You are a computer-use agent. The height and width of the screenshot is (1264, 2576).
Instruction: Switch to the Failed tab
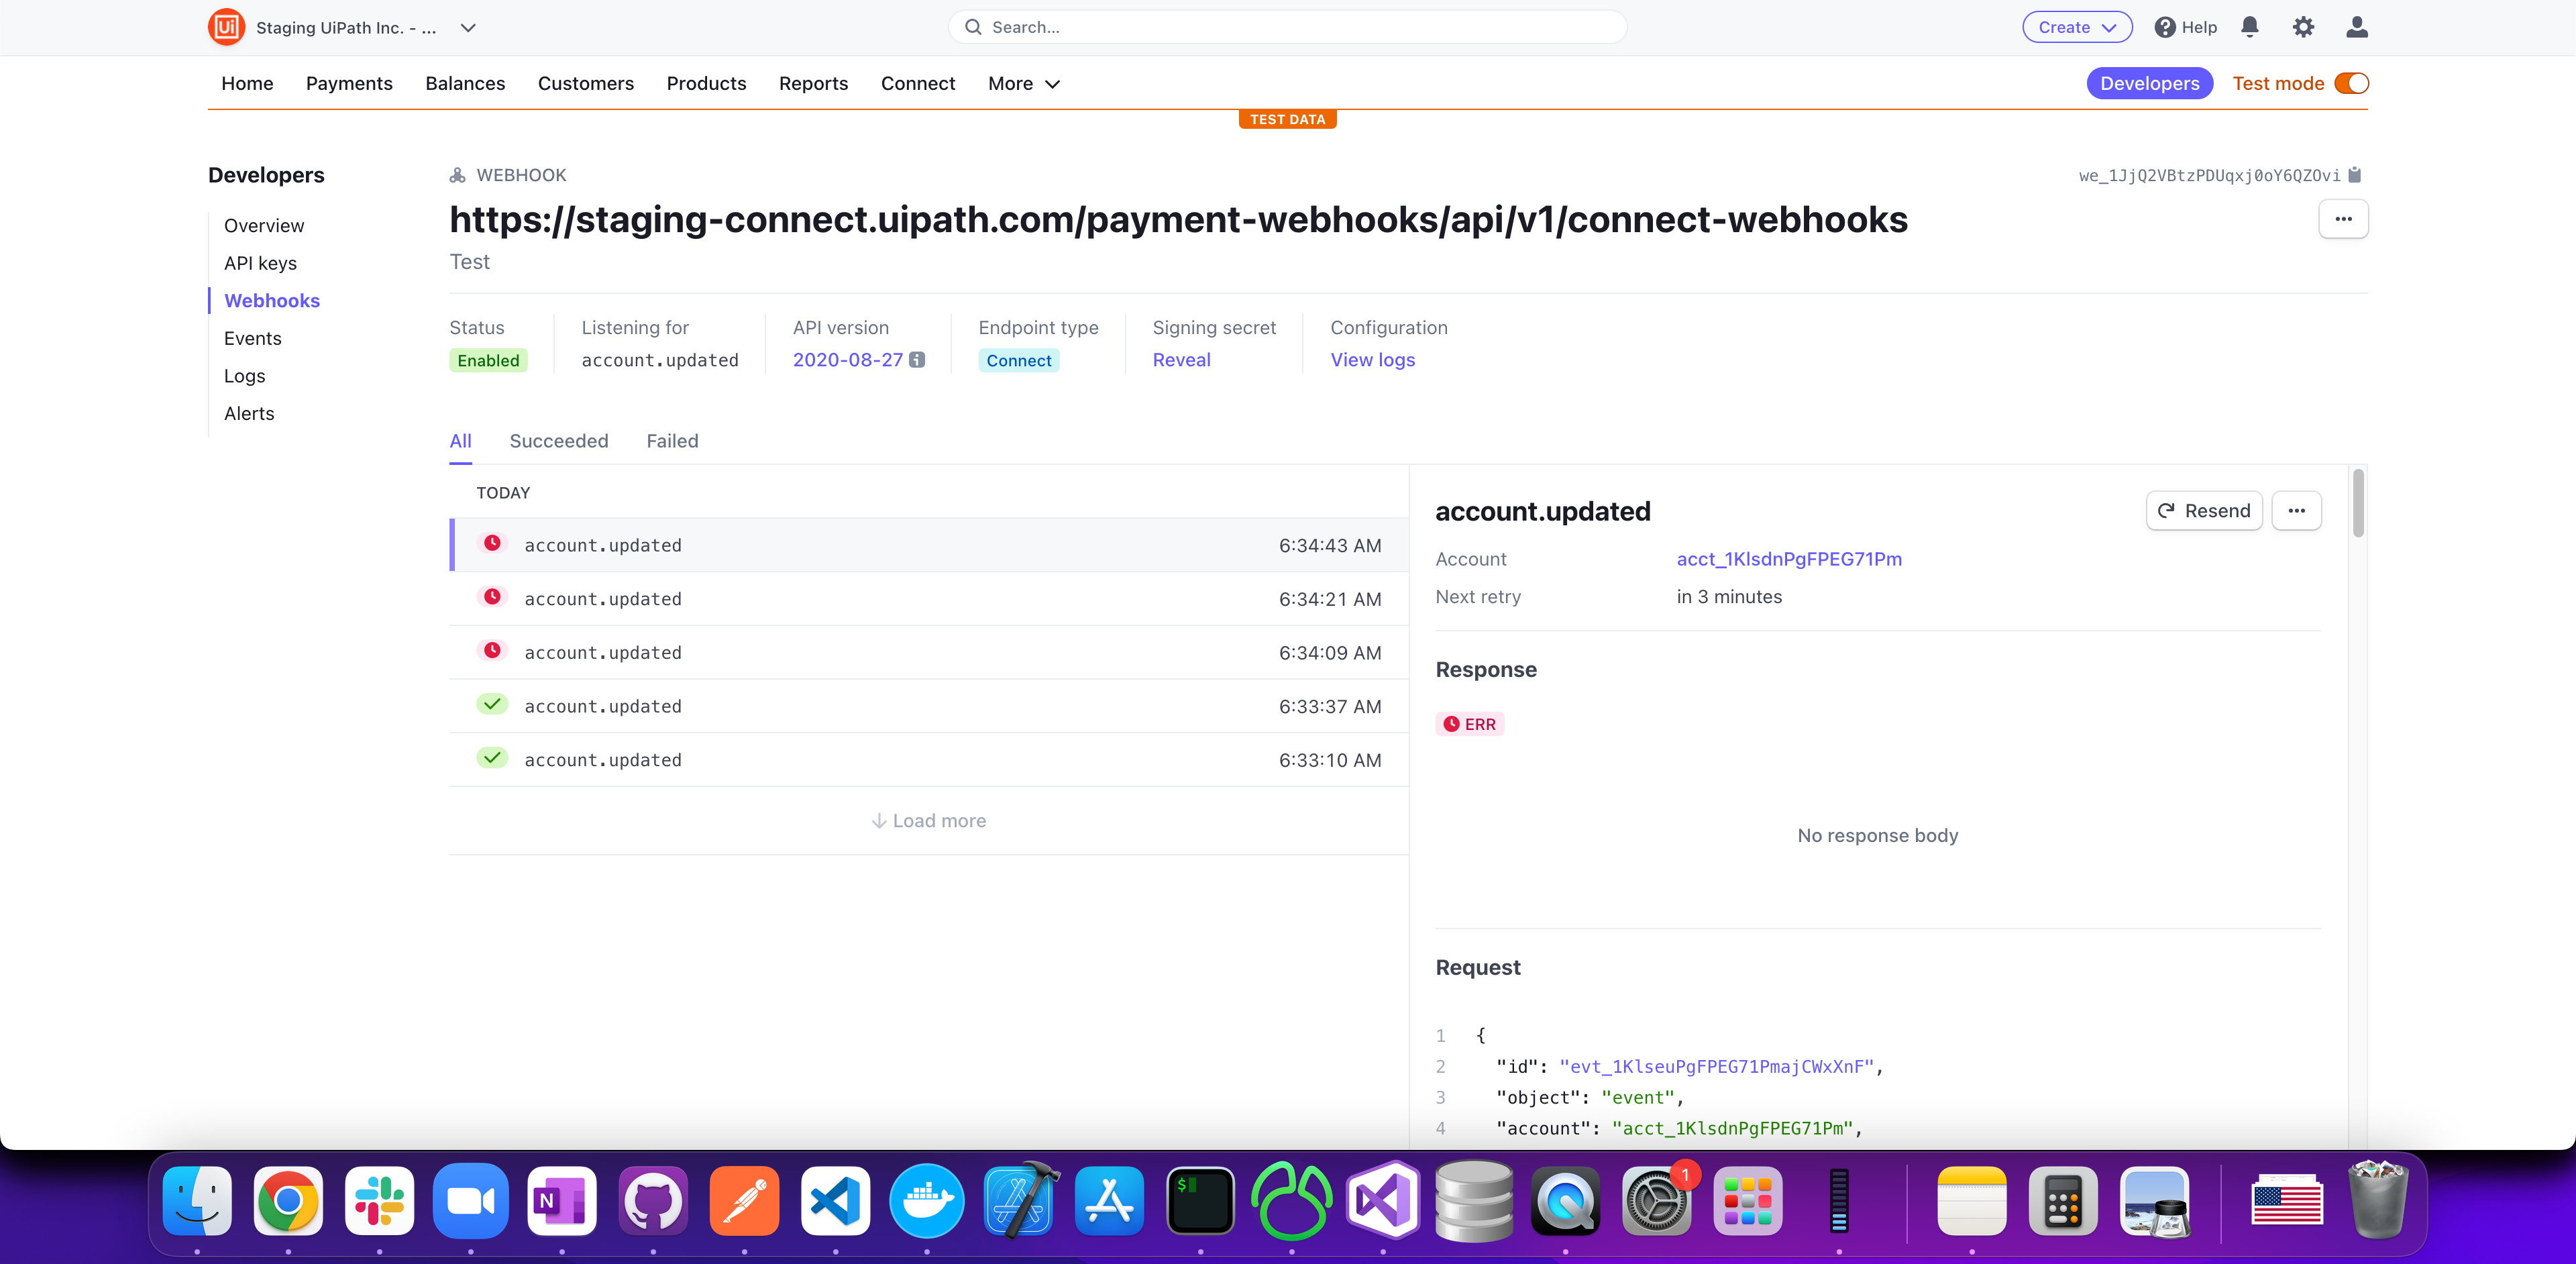tap(672, 441)
